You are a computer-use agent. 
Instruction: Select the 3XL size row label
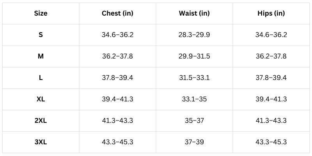click(41, 142)
